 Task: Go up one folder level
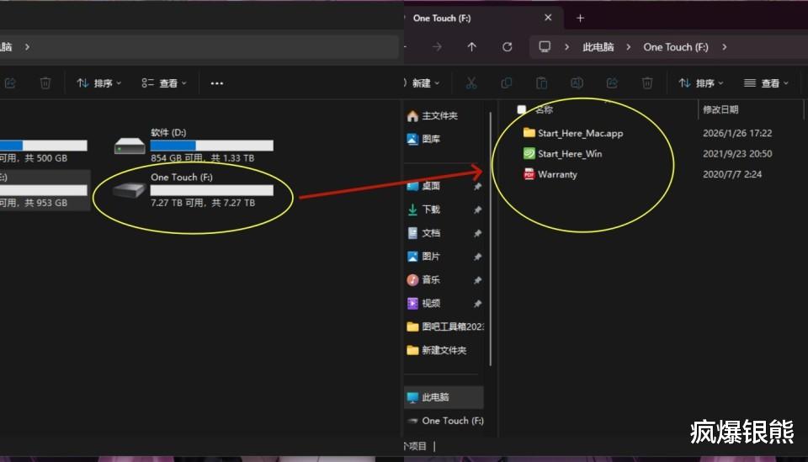point(471,47)
